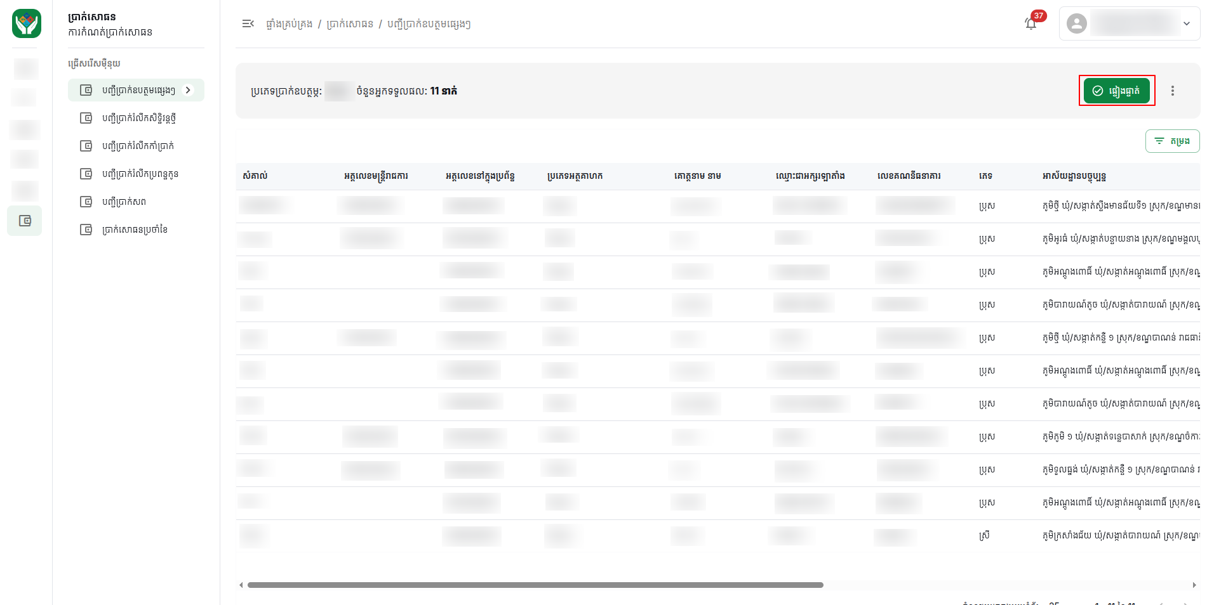Open the តម្រង filter button
Screen dimensions: 1207x605
pyautogui.click(x=1172, y=141)
